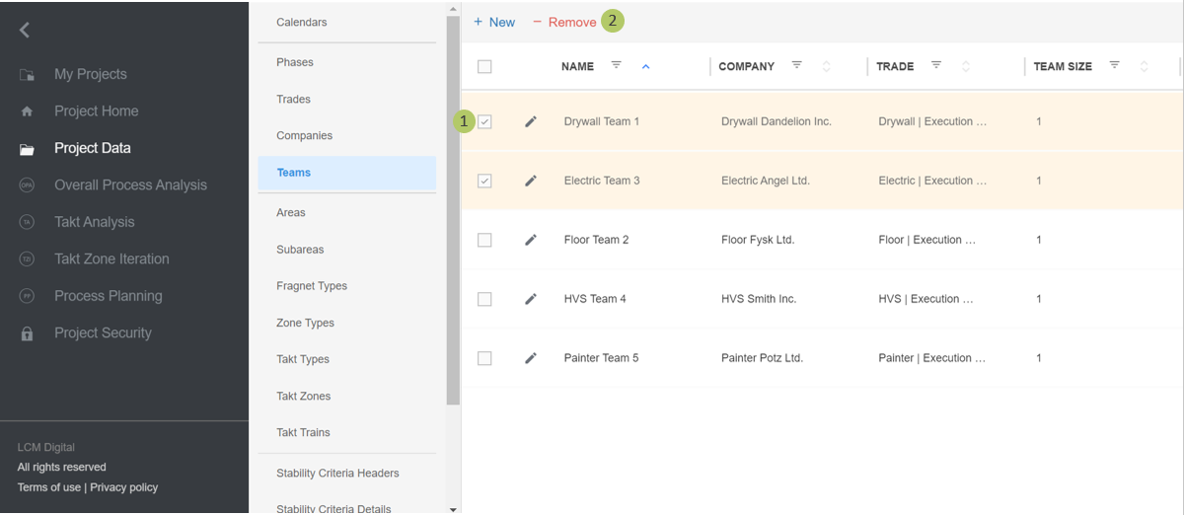The height and width of the screenshot is (515, 1184).
Task: Toggle sort arrow on Name column
Action: tap(646, 67)
